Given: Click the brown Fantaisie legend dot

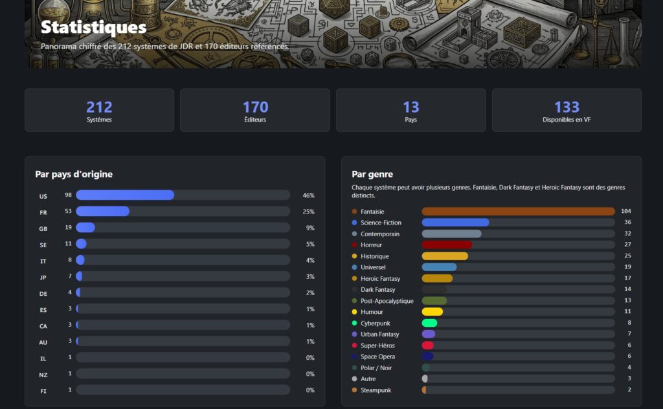Looking at the screenshot, I should [354, 212].
